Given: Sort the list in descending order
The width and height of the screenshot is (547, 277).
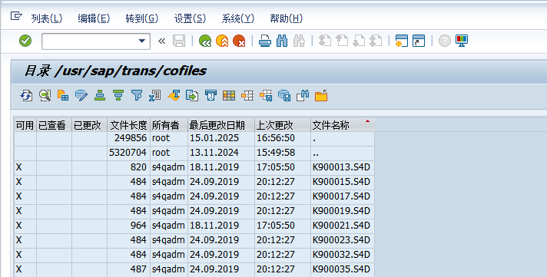Looking at the screenshot, I should tap(118, 95).
